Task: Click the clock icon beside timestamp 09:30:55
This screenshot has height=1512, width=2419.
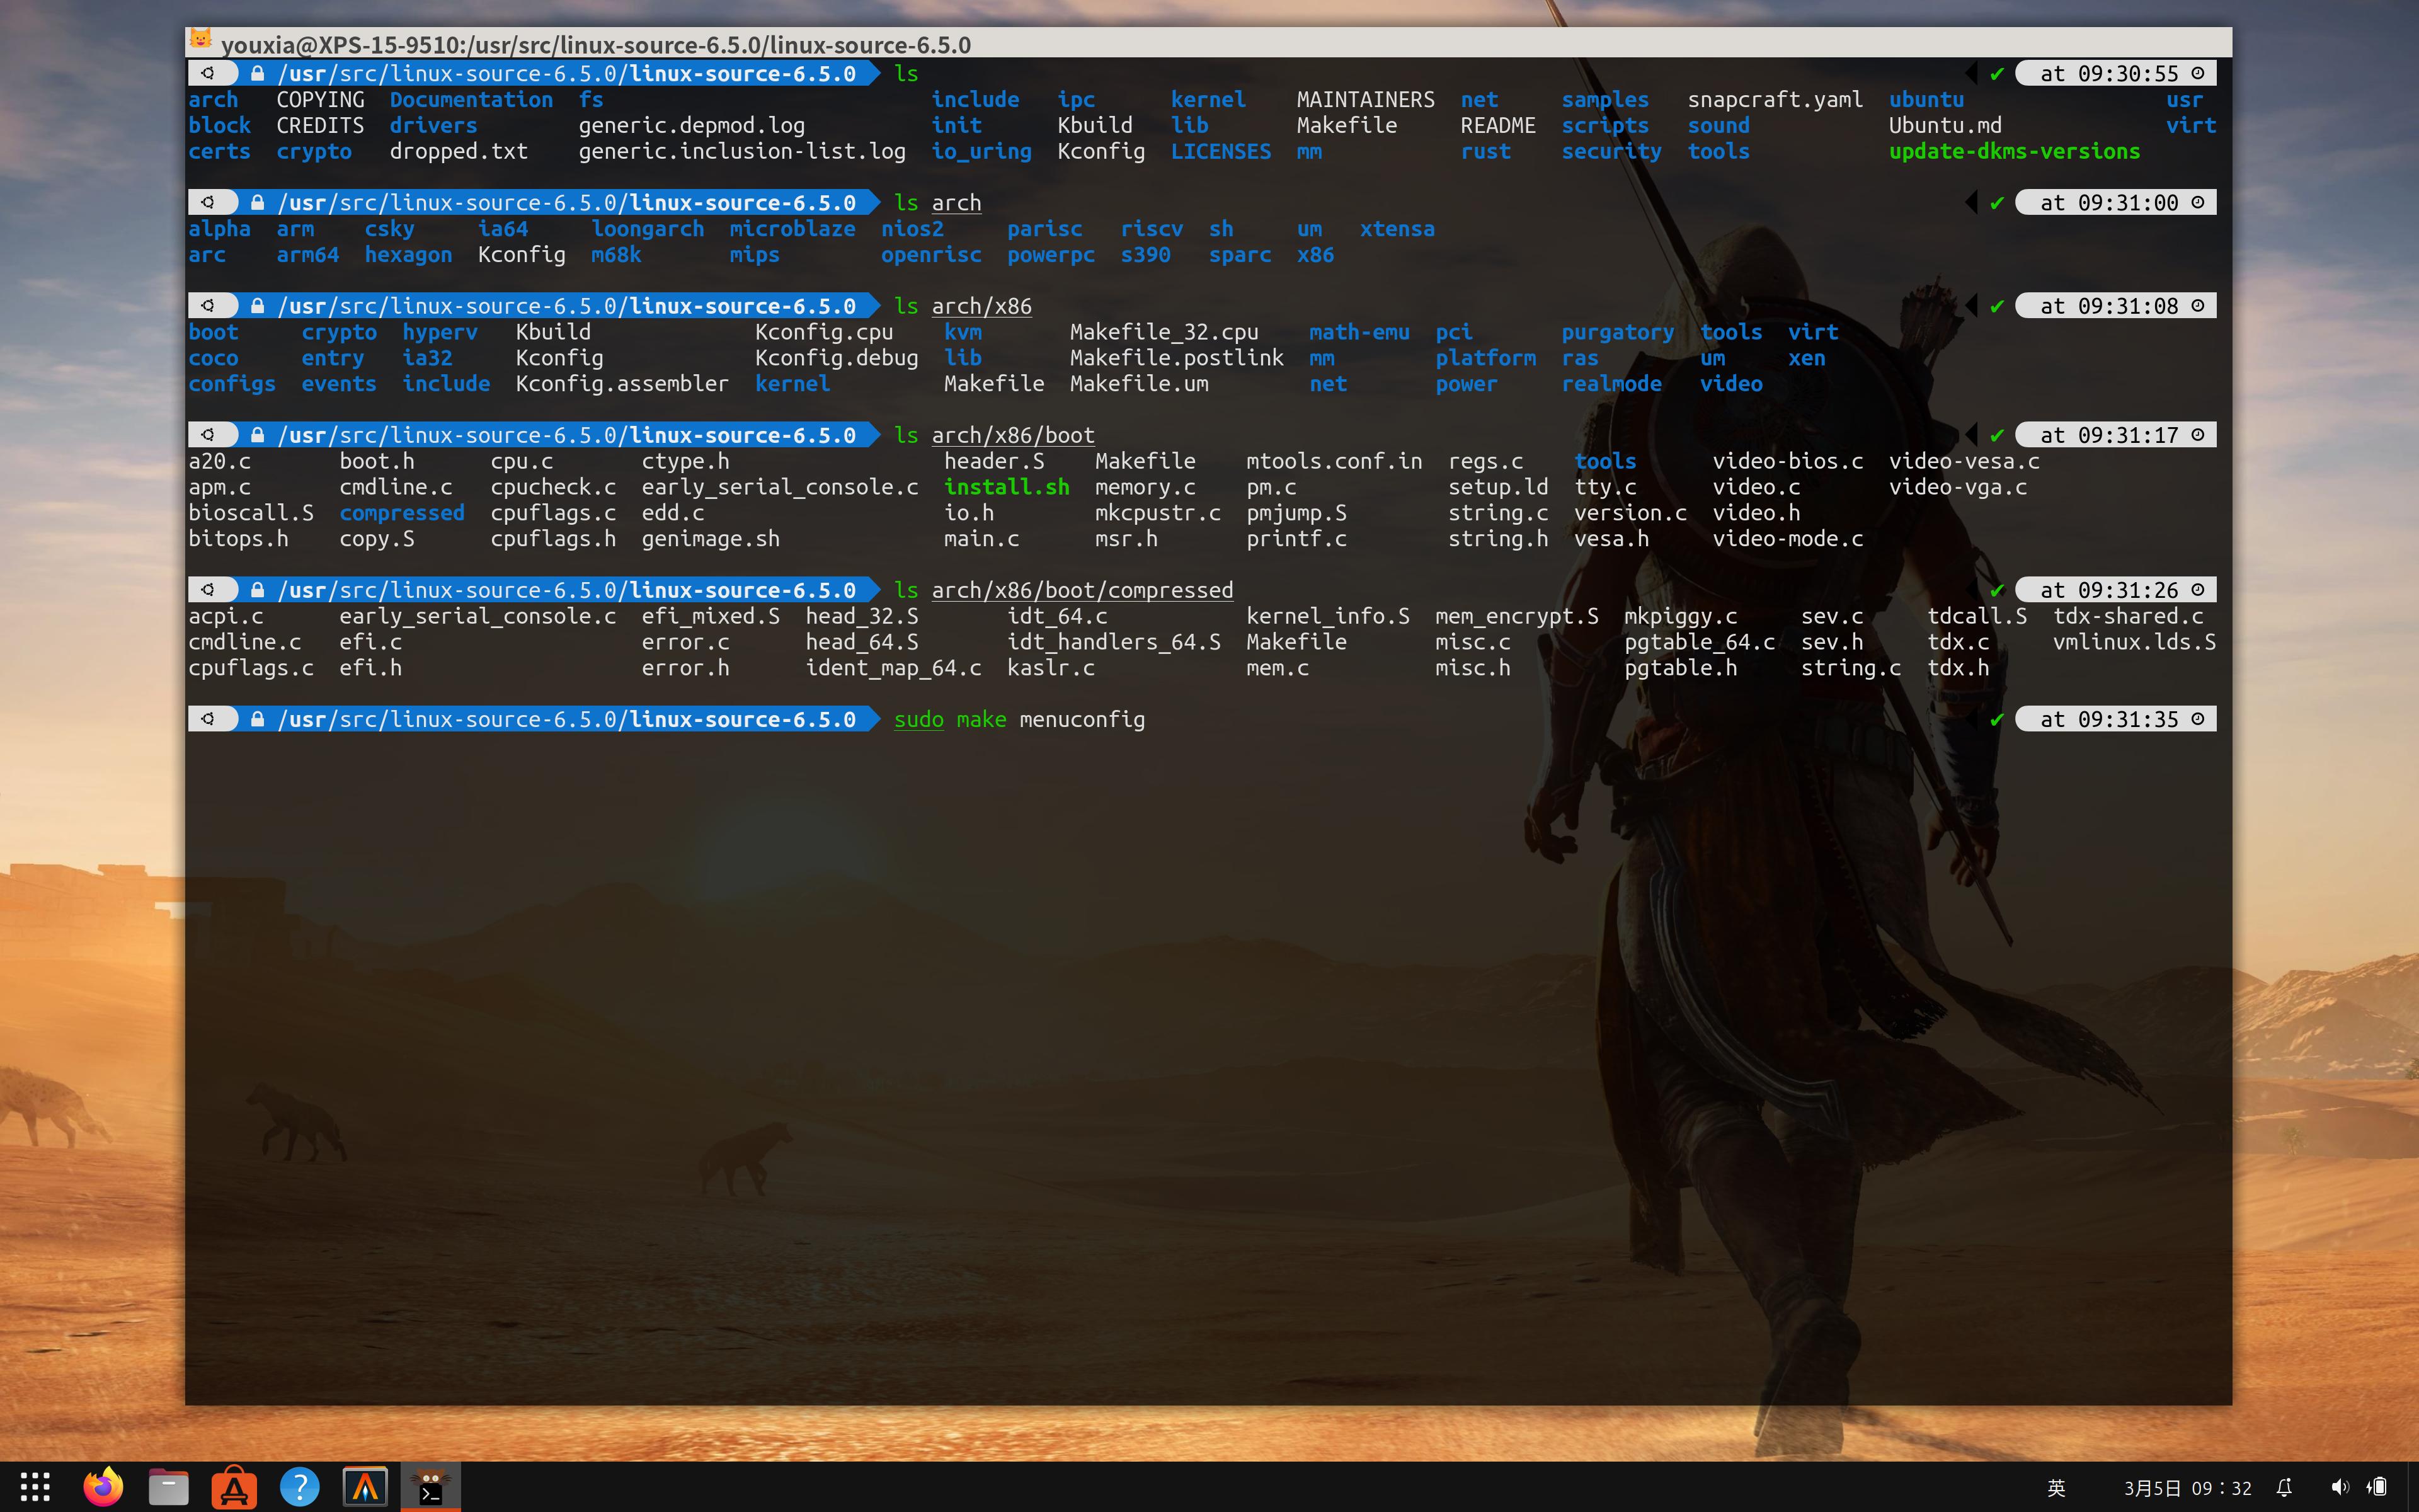Action: [2196, 73]
